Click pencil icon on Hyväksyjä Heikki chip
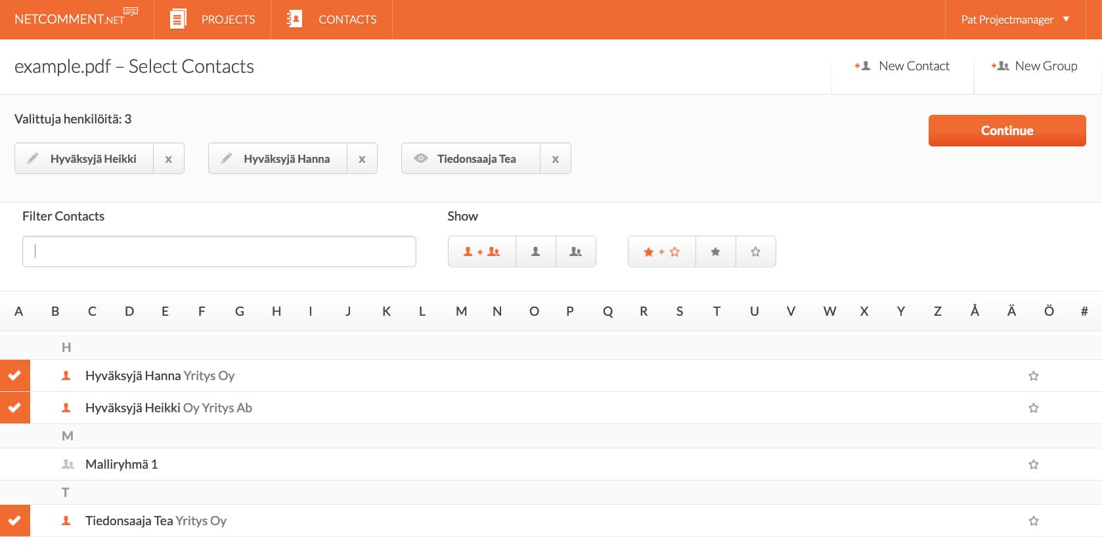1102x558 pixels. [x=33, y=158]
